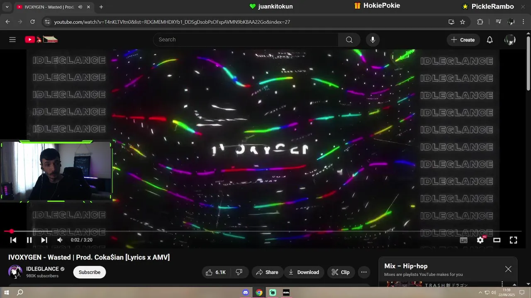Install app icon in address bar
531x298 pixels.
451,22
